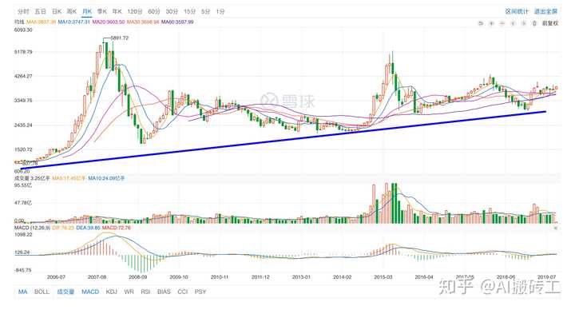The width and height of the screenshot is (575, 310).
Task: Switch to the 日K tab
Action: (x=57, y=11)
